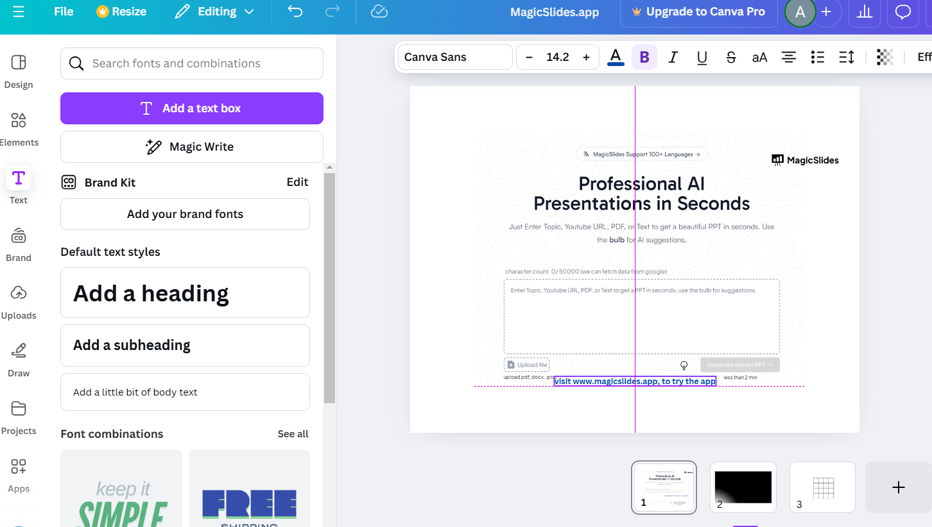The width and height of the screenshot is (932, 527).
Task: Click Upgrade to Canva Pro
Action: [698, 12]
